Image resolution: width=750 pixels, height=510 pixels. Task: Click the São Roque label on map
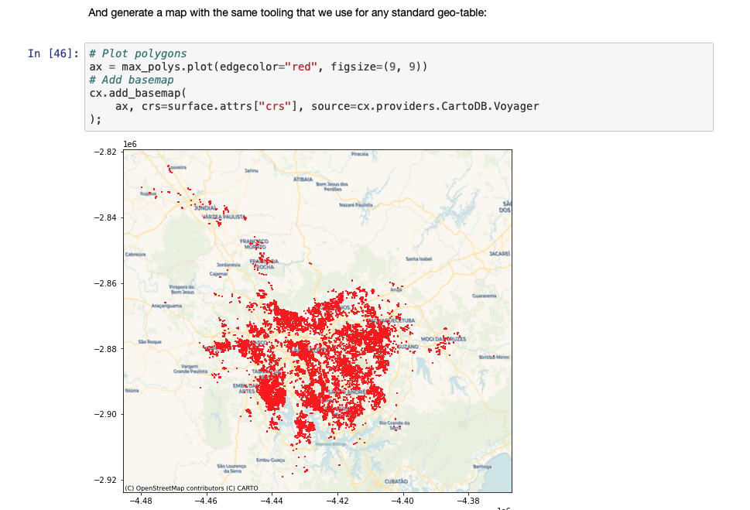pyautogui.click(x=148, y=341)
